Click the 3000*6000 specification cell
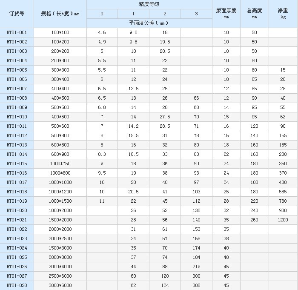This screenshot has width=298, height=290. point(60,285)
